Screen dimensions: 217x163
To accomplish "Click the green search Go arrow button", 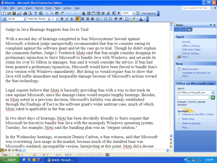I will pyautogui.click(x=213, y=97).
